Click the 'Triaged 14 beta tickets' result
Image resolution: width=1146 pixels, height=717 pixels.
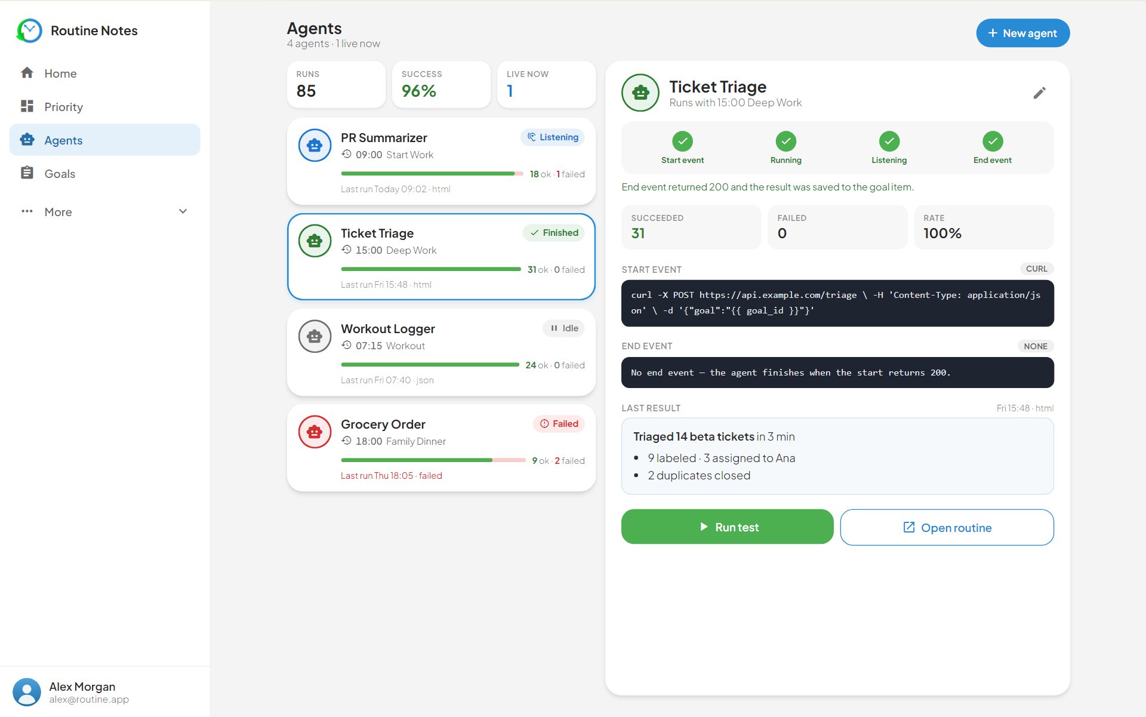[x=694, y=436]
